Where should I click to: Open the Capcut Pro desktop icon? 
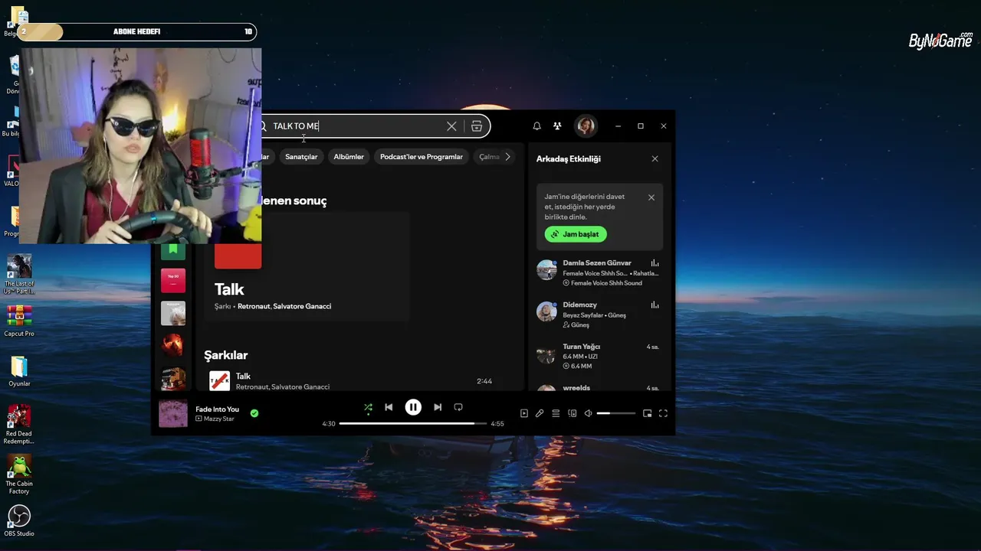[19, 321]
